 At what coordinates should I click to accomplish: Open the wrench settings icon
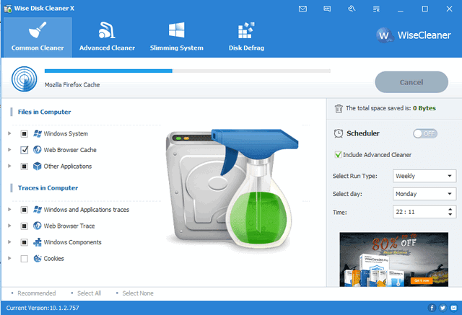pos(350,9)
